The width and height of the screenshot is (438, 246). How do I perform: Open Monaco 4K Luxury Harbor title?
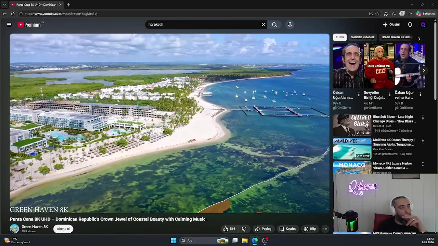pyautogui.click(x=392, y=166)
